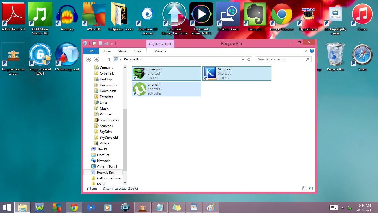Select This PC in navigation pane
The width and height of the screenshot is (378, 213).
pyautogui.click(x=102, y=149)
